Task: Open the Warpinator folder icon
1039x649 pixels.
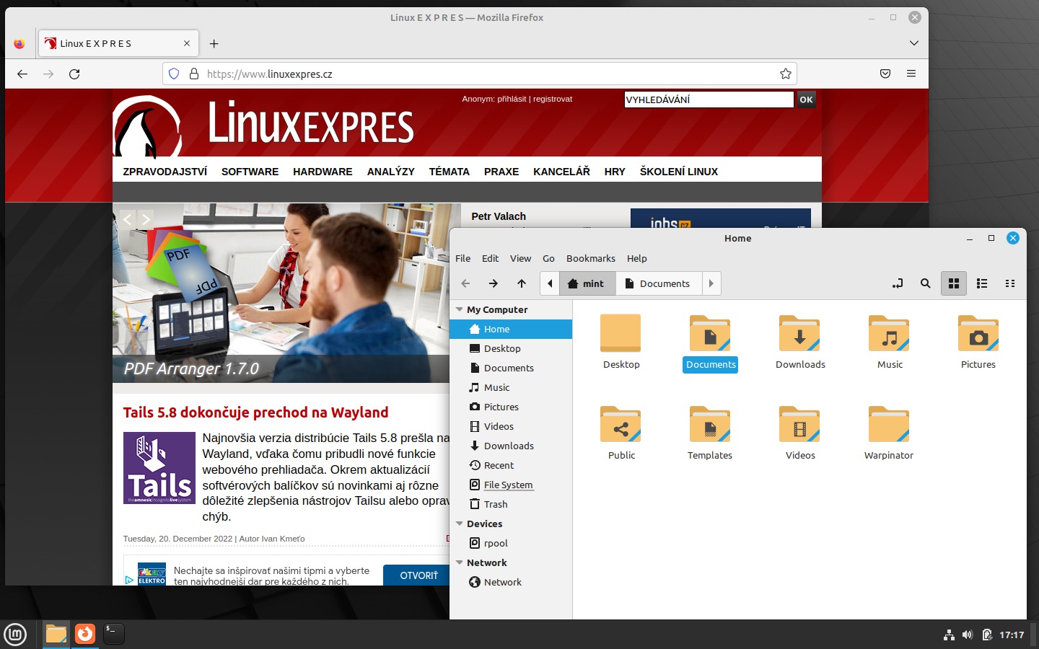Action: 889,433
